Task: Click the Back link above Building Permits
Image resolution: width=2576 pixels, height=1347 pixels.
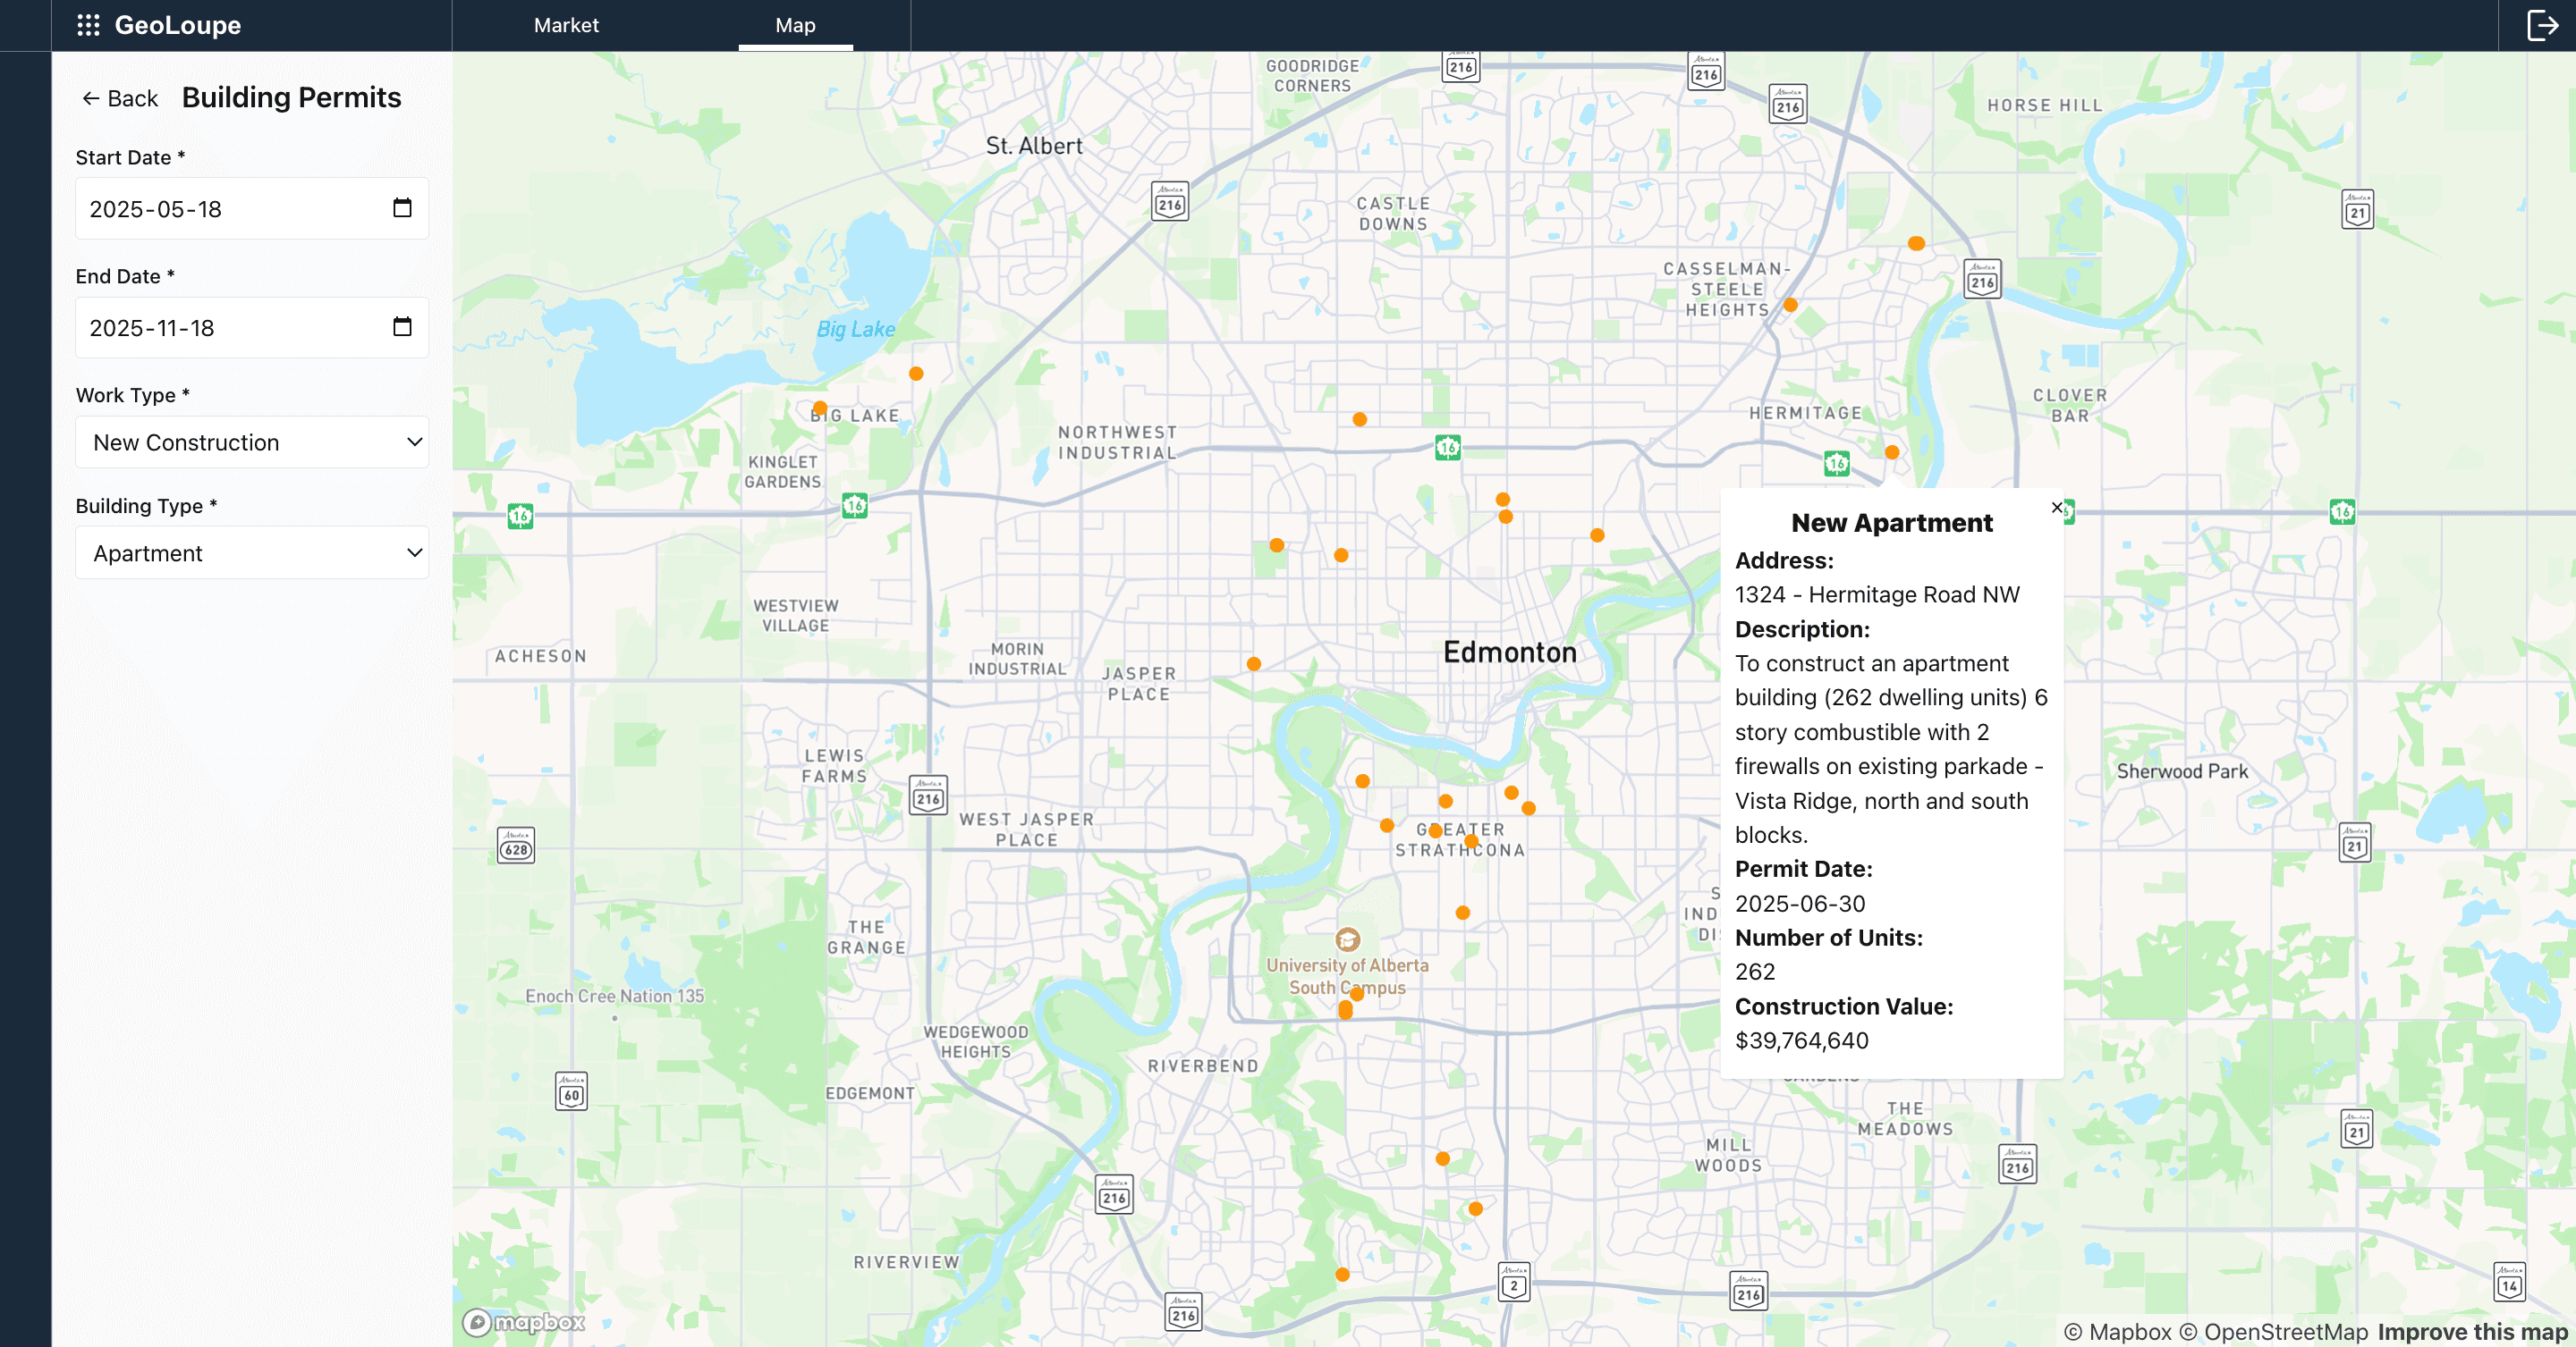Action: coord(119,98)
